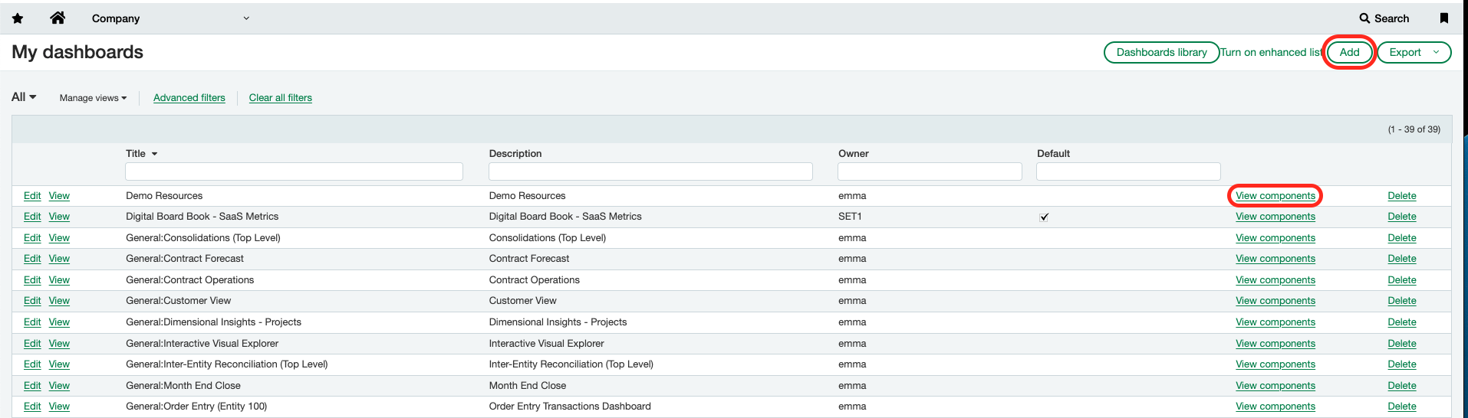This screenshot has width=1468, height=418.
Task: Toggle Default checkbox for Digital Board Book
Action: tap(1044, 217)
